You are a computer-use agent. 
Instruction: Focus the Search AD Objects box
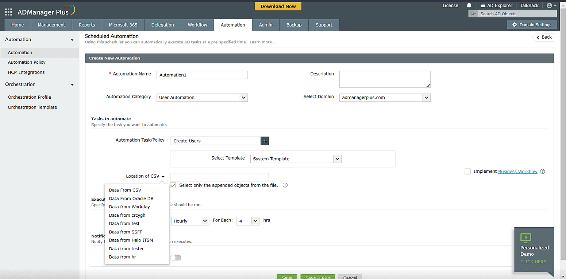point(517,13)
